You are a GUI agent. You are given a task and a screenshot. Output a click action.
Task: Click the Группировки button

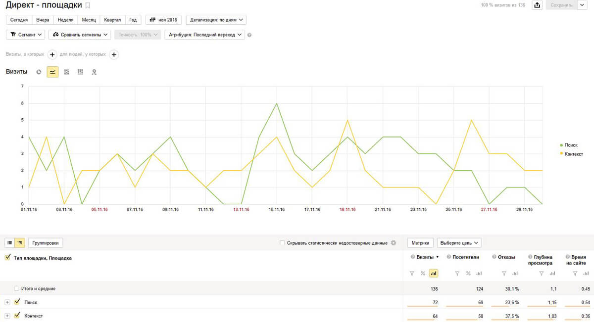46,243
